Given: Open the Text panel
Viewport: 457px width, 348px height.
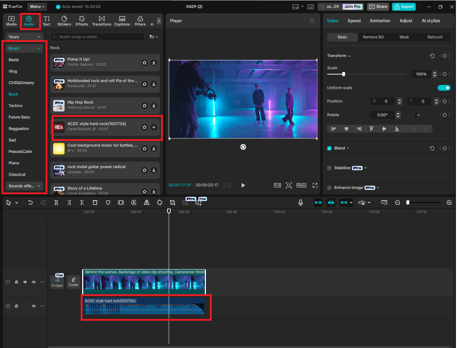Looking at the screenshot, I should pos(47,21).
